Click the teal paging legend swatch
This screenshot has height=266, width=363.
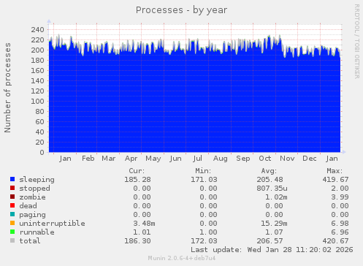tap(12, 214)
